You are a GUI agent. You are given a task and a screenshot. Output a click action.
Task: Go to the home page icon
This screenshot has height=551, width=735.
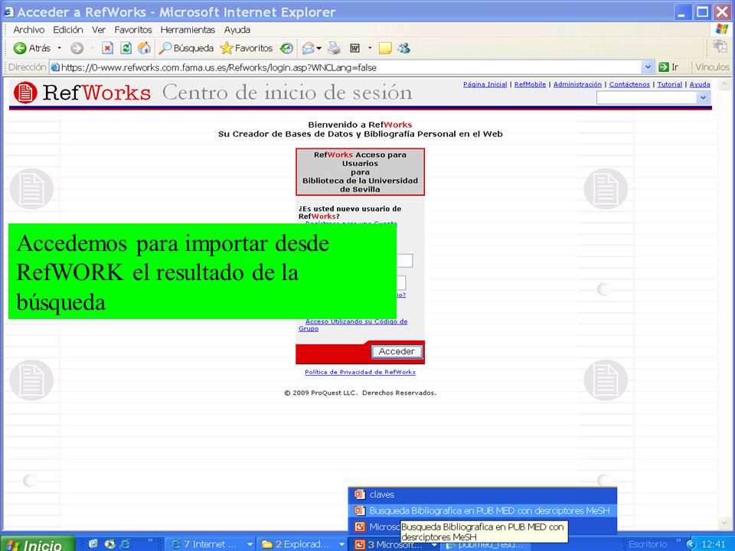(x=145, y=47)
